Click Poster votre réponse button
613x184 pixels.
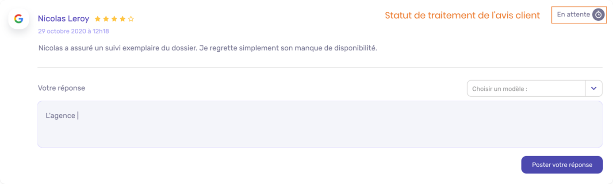(562, 165)
